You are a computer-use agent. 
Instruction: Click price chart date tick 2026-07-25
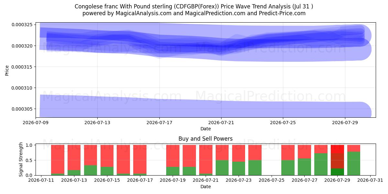coord(283,123)
